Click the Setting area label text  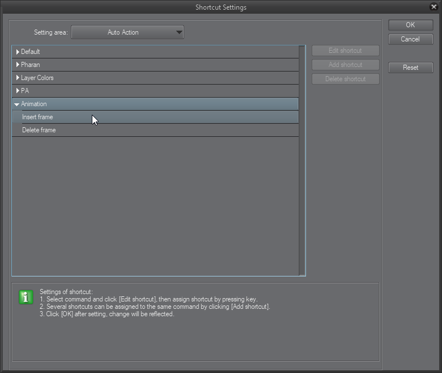(x=51, y=32)
